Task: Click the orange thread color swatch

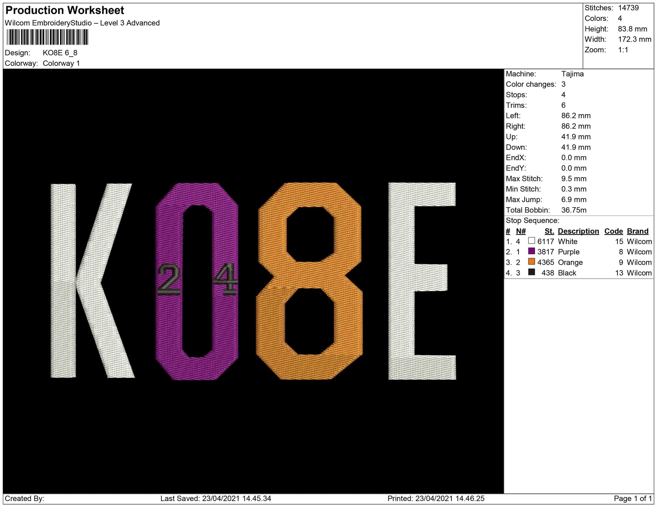Action: 531,262
